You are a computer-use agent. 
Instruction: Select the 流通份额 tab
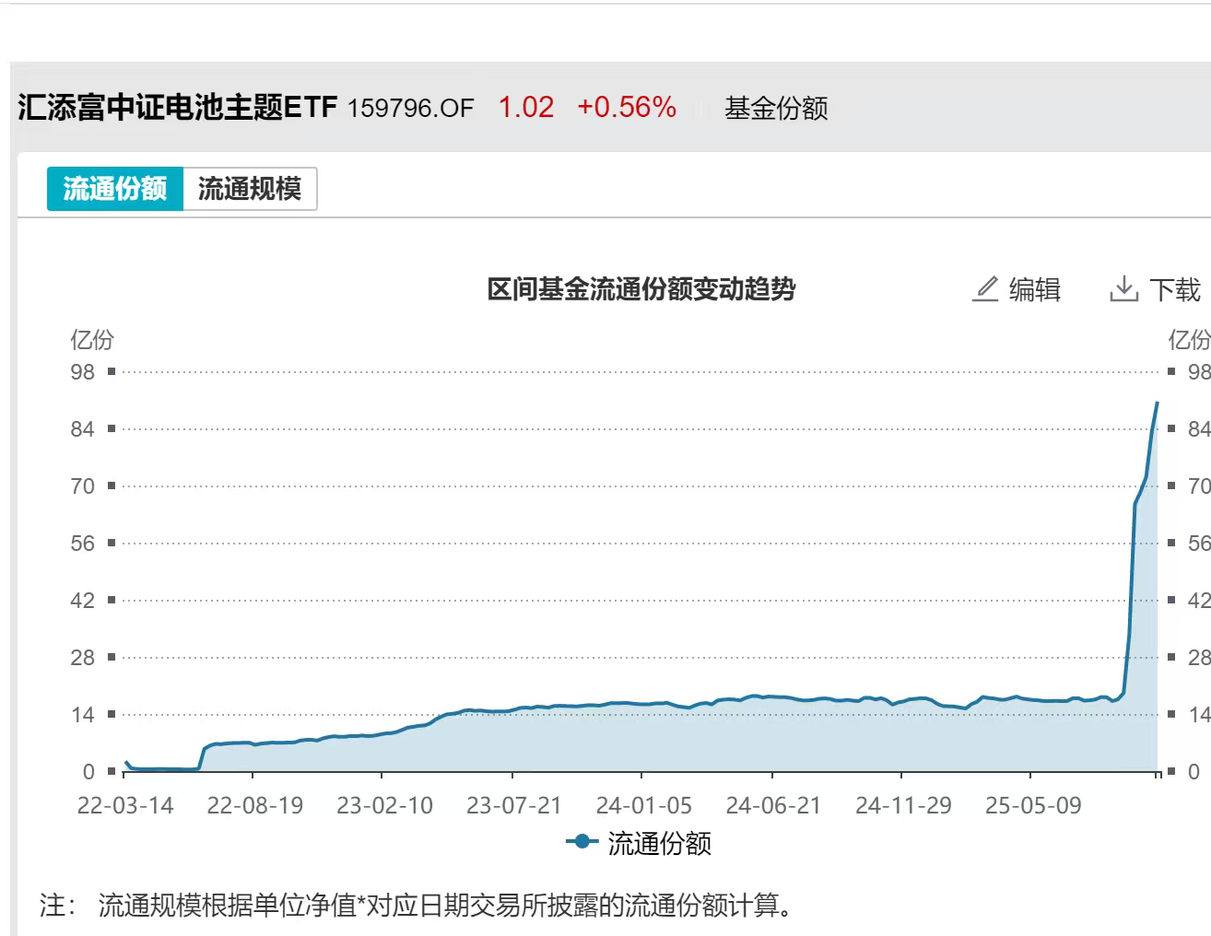coord(115,189)
